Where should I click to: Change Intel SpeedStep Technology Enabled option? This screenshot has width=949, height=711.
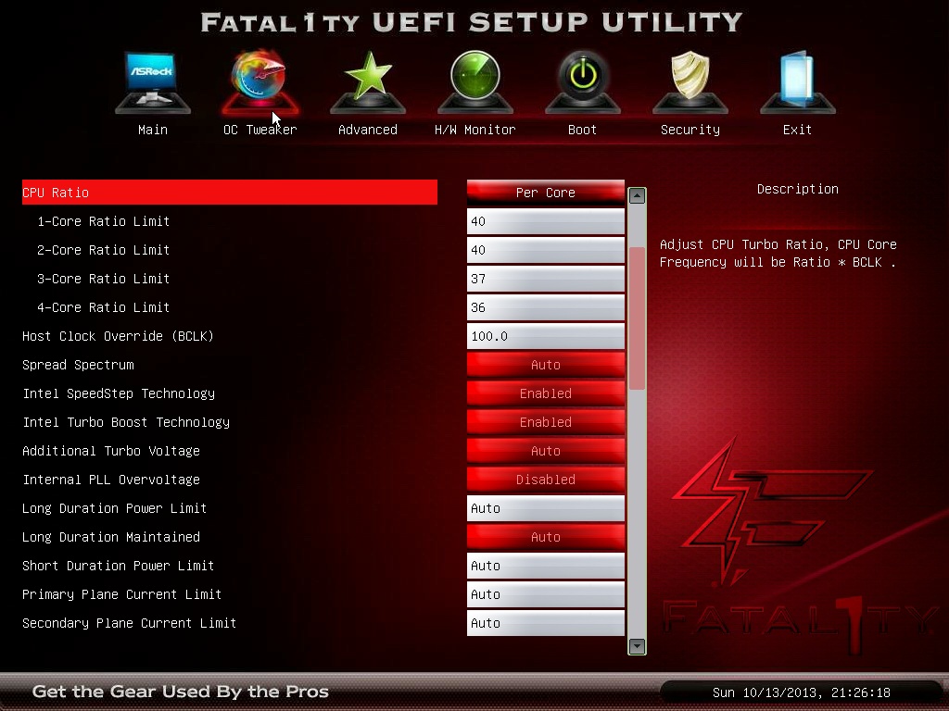[545, 393]
